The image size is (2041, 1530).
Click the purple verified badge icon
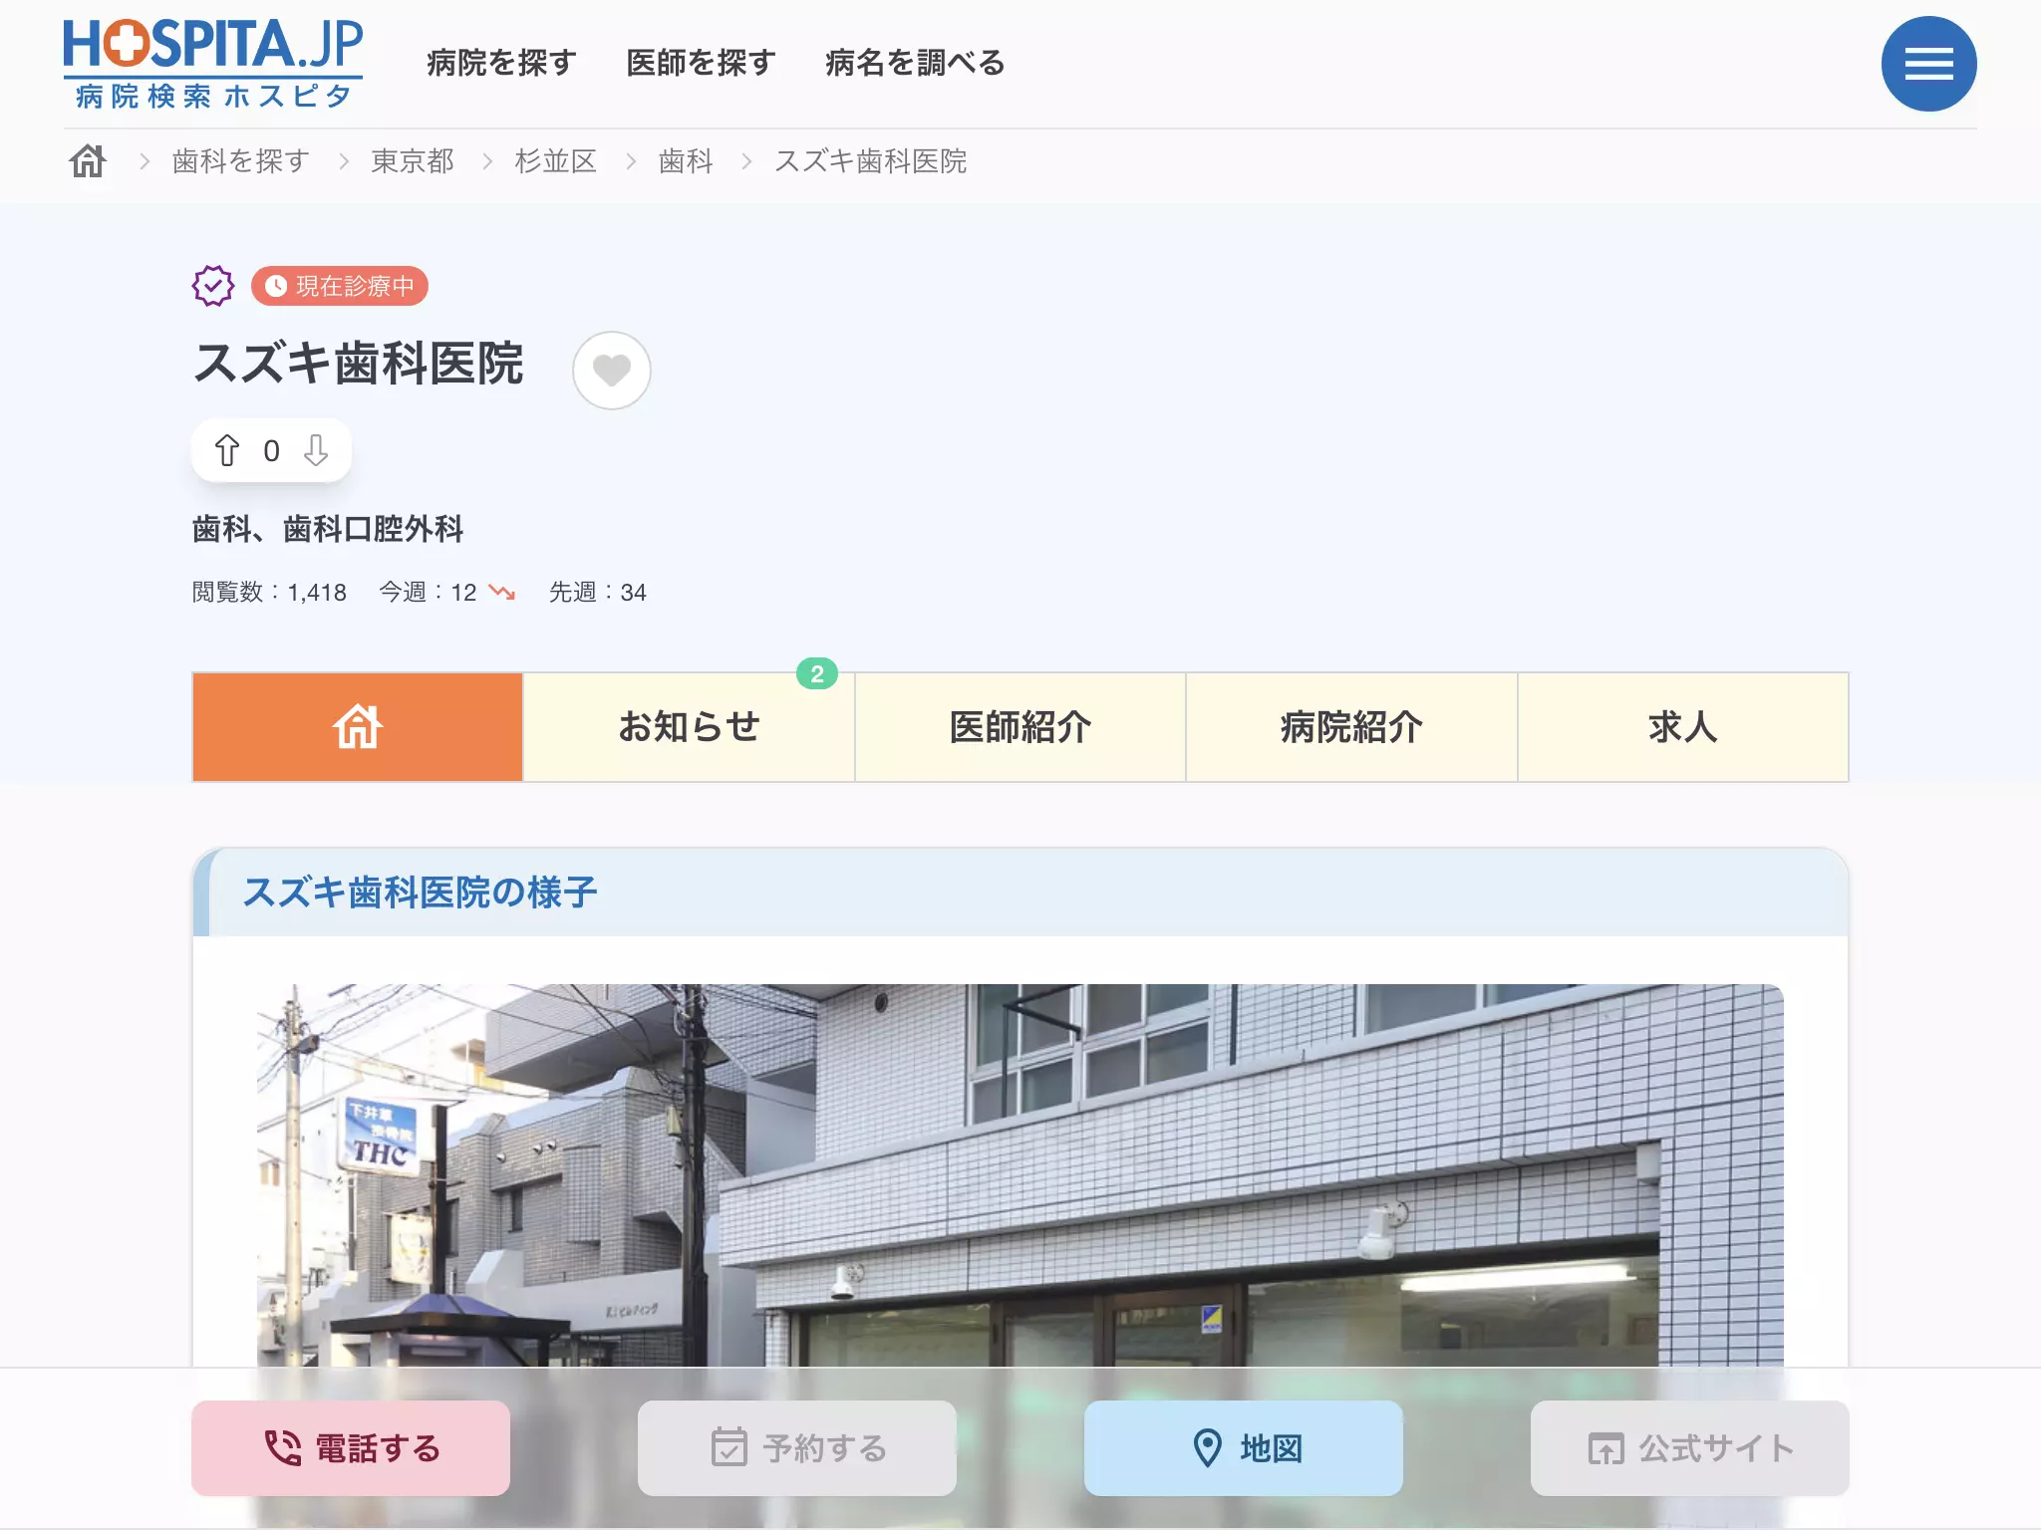[x=213, y=286]
